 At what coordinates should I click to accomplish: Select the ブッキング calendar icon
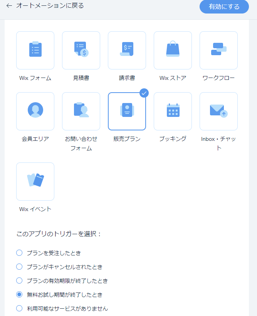coord(173,111)
